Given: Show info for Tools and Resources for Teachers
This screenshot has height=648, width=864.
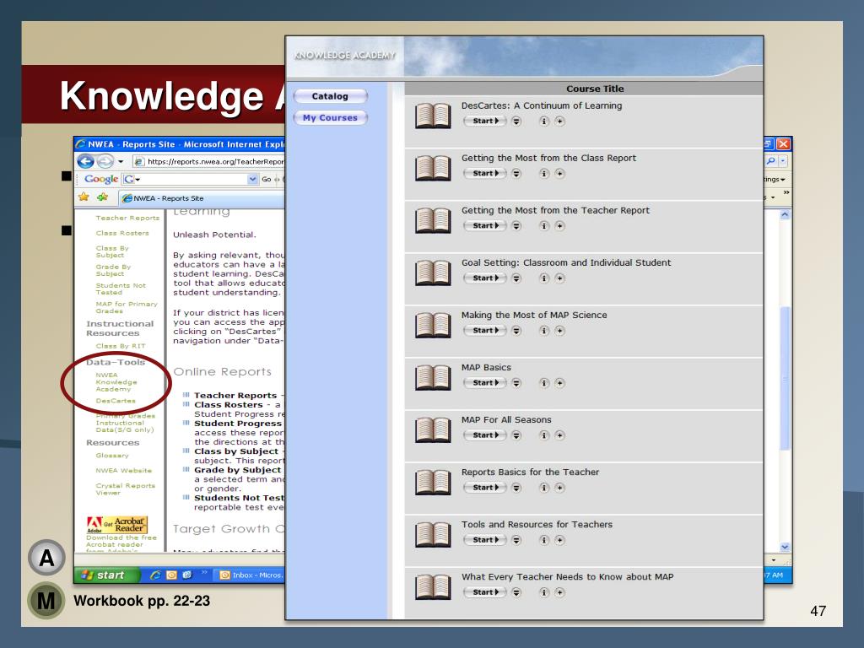Looking at the screenshot, I should [544, 540].
